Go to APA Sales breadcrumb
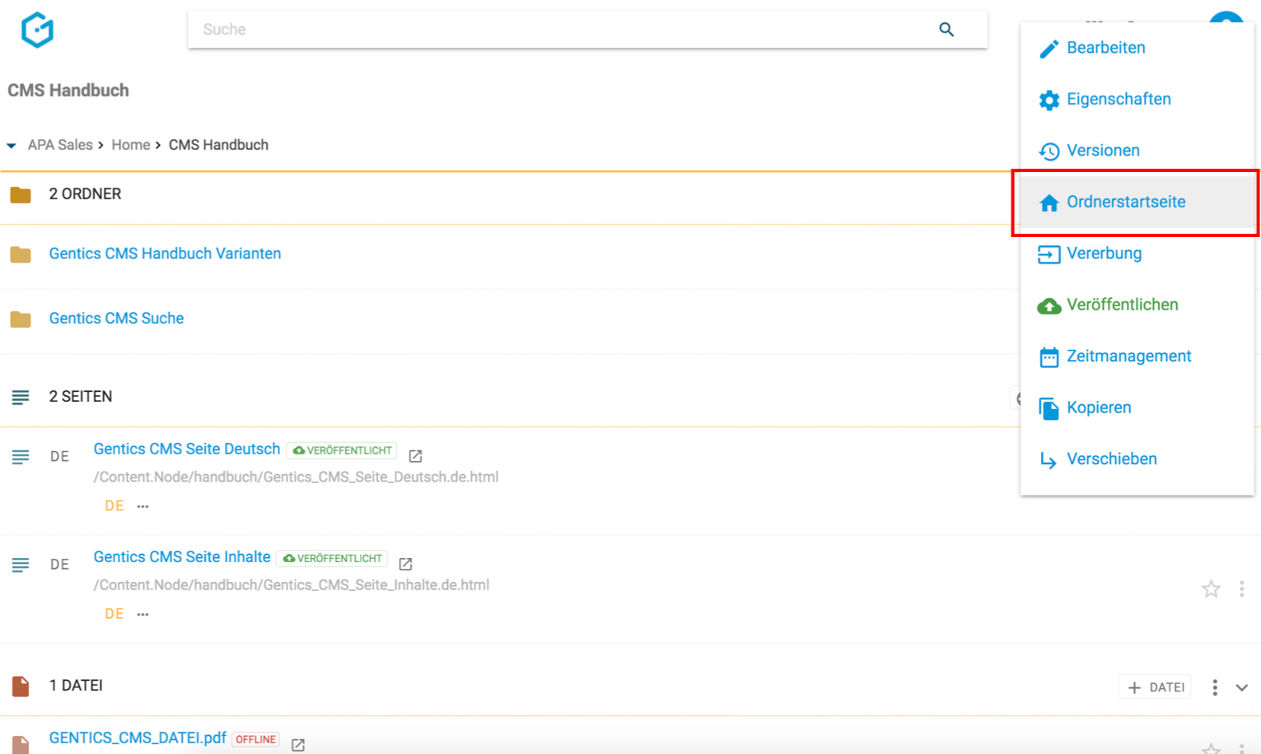Screen dimensions: 1261x754 tap(60, 145)
